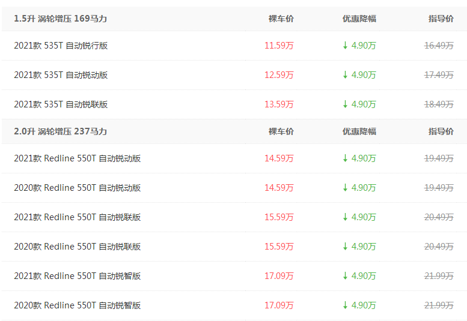Open the 2021款 535T 自动锐行版 model link

pyautogui.click(x=61, y=46)
